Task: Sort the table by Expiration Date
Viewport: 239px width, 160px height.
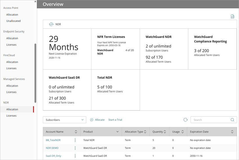Action: 232,132
